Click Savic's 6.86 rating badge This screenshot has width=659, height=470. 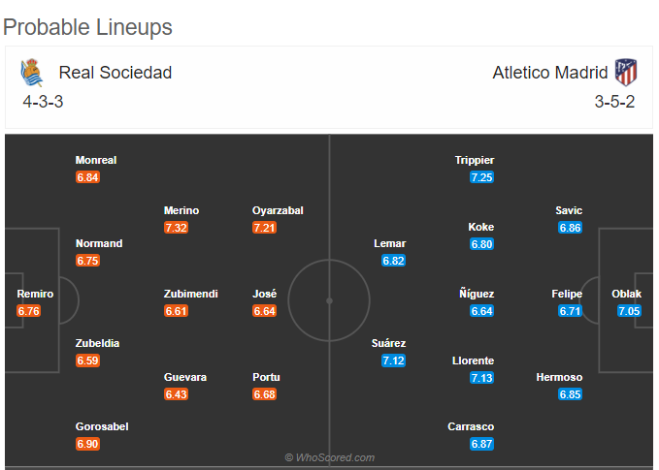571,228
